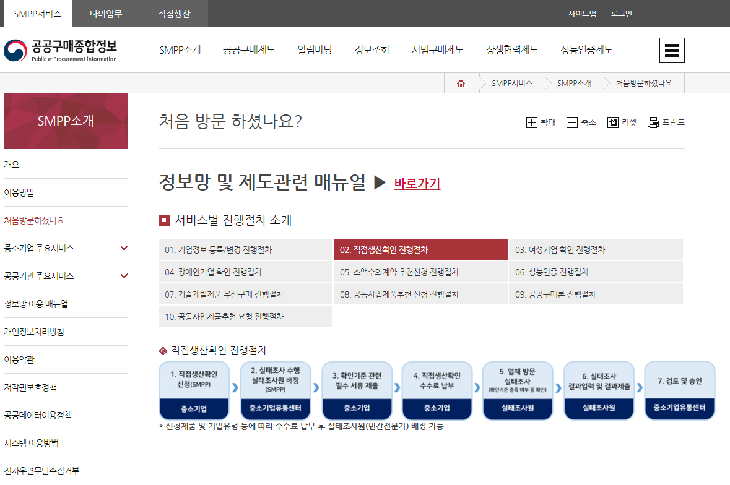Screen dimensions: 730x485
Task: Click the 프린트 printer icon
Action: click(x=653, y=122)
